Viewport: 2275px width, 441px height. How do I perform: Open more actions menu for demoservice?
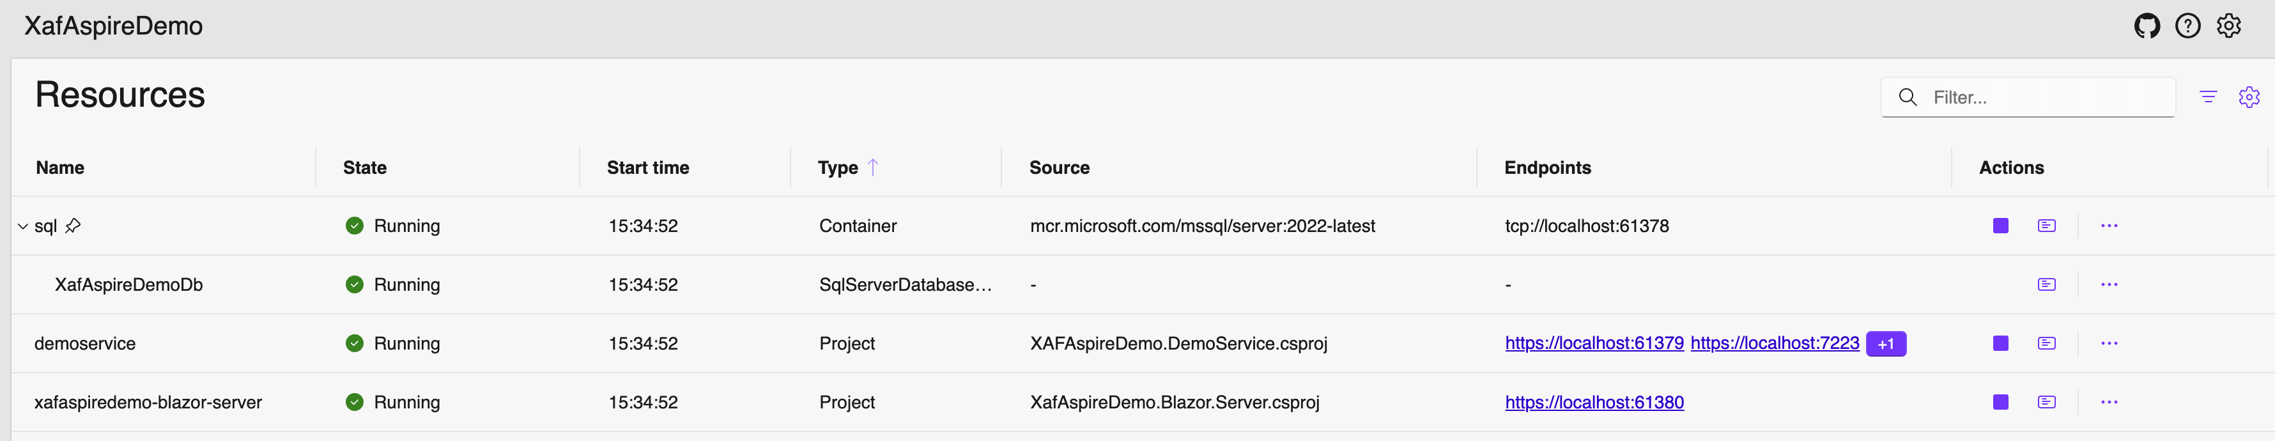pyautogui.click(x=2109, y=344)
